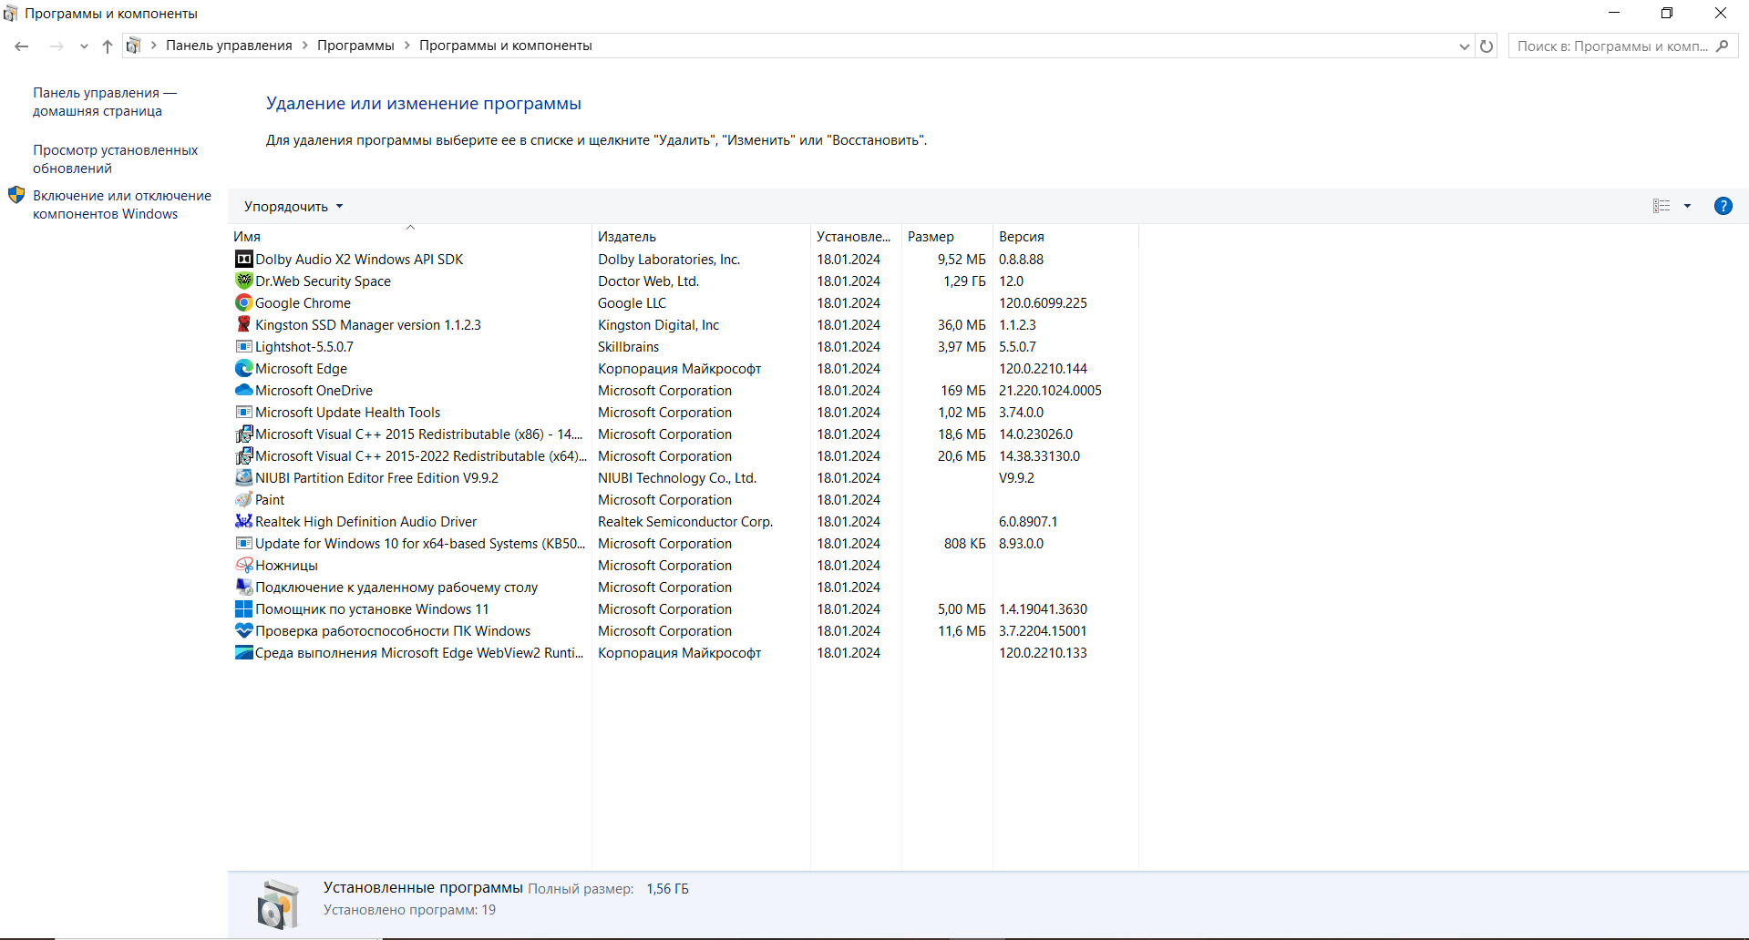This screenshot has height=940, width=1749.
Task: Click version 120.0.6099.225 cell
Action: pos(1043,303)
